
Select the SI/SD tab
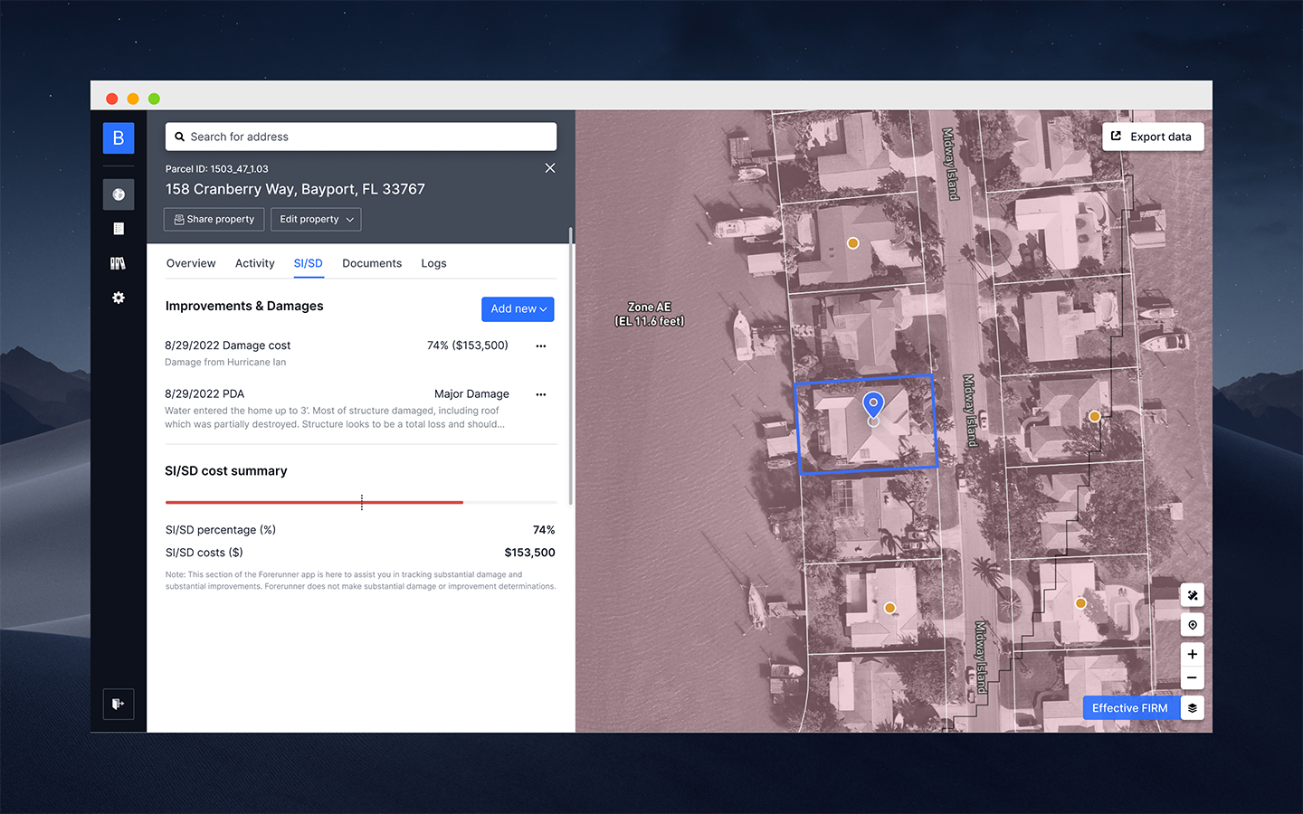tap(309, 263)
